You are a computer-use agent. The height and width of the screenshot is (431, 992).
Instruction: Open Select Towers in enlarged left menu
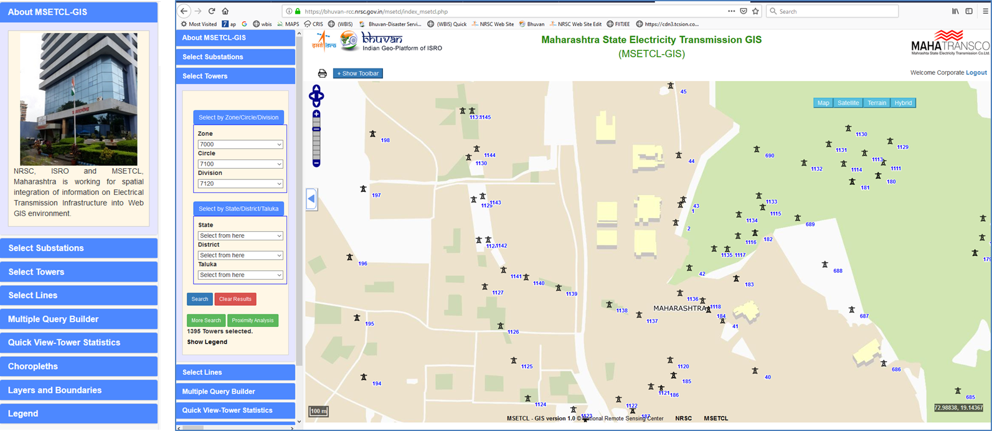[78, 272]
